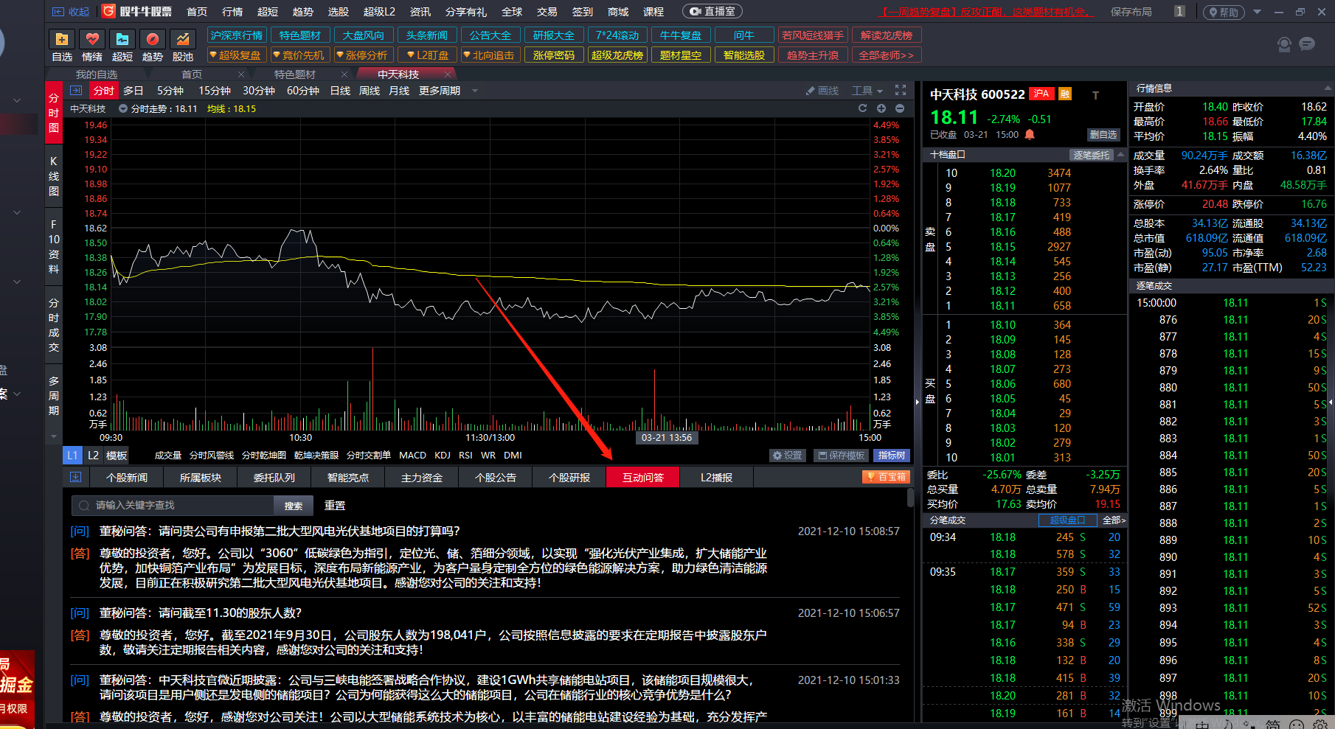Image resolution: width=1335 pixels, height=729 pixels.
Task: Expand the 更多周期 dropdown arrow
Action: click(x=475, y=91)
